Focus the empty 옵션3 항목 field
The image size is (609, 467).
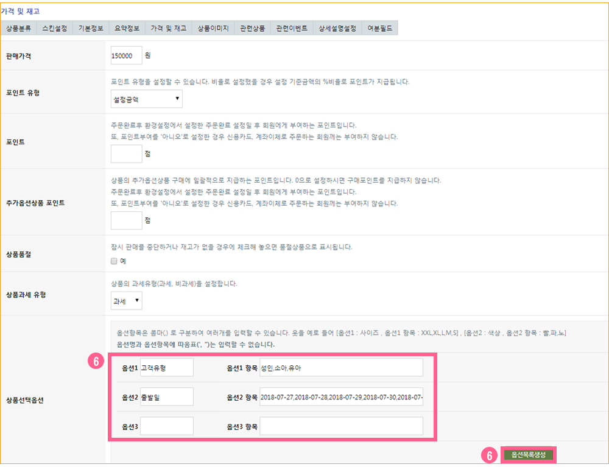click(x=342, y=426)
